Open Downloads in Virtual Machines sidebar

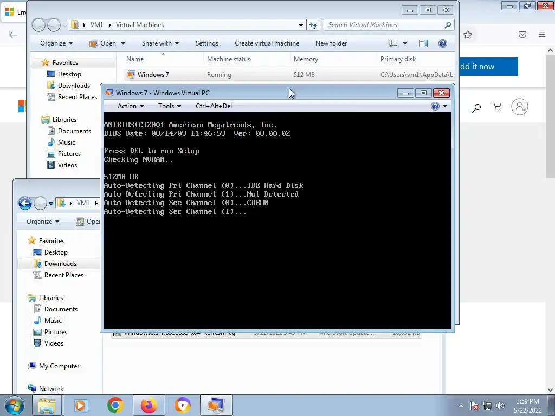point(74,85)
